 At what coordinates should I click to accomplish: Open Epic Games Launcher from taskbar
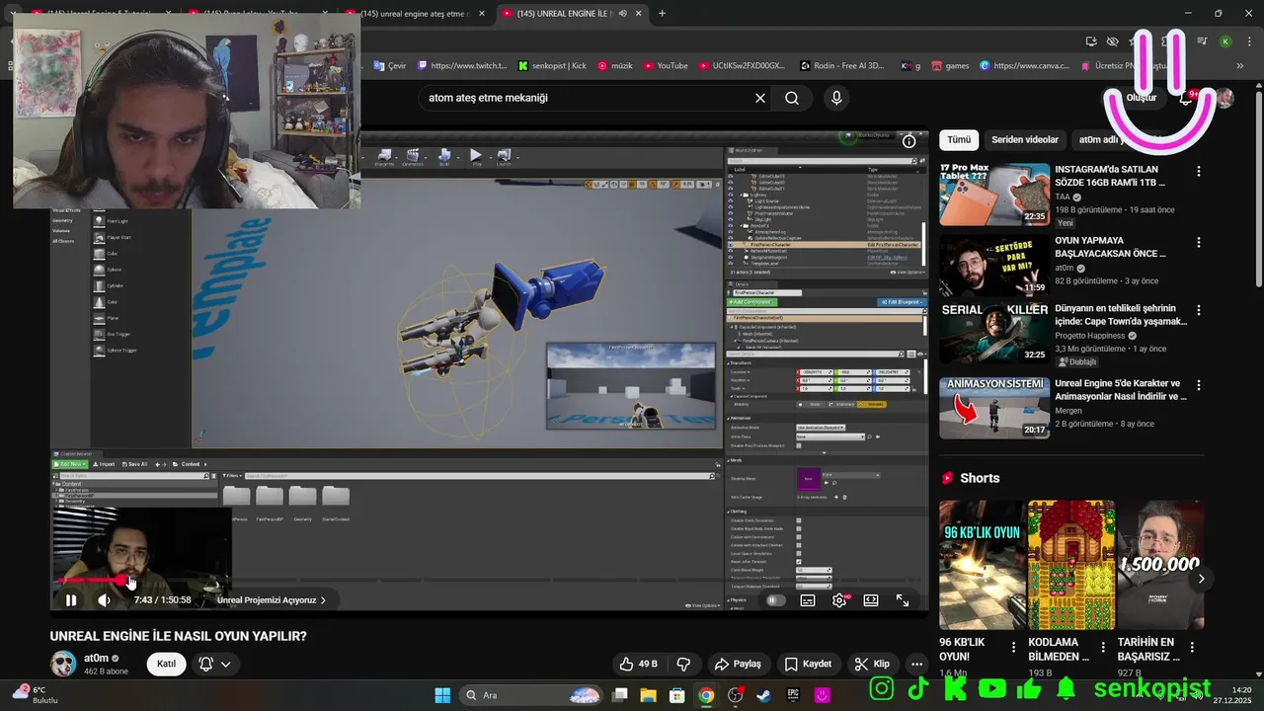(x=793, y=695)
